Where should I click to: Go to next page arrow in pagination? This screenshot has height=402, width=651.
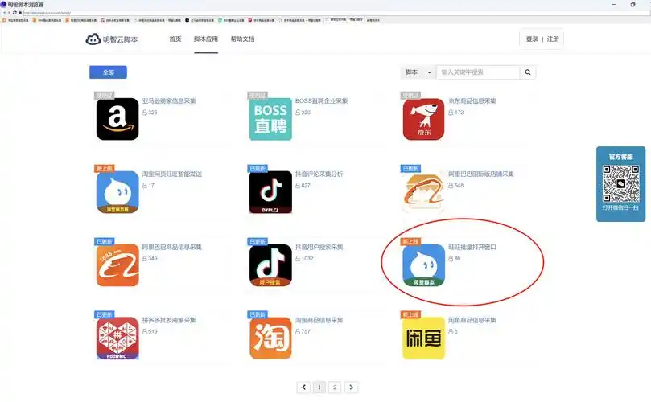pyautogui.click(x=351, y=387)
